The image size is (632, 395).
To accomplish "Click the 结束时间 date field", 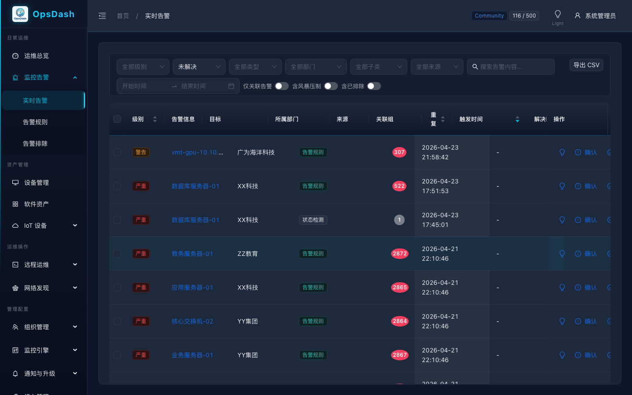I will [202, 86].
